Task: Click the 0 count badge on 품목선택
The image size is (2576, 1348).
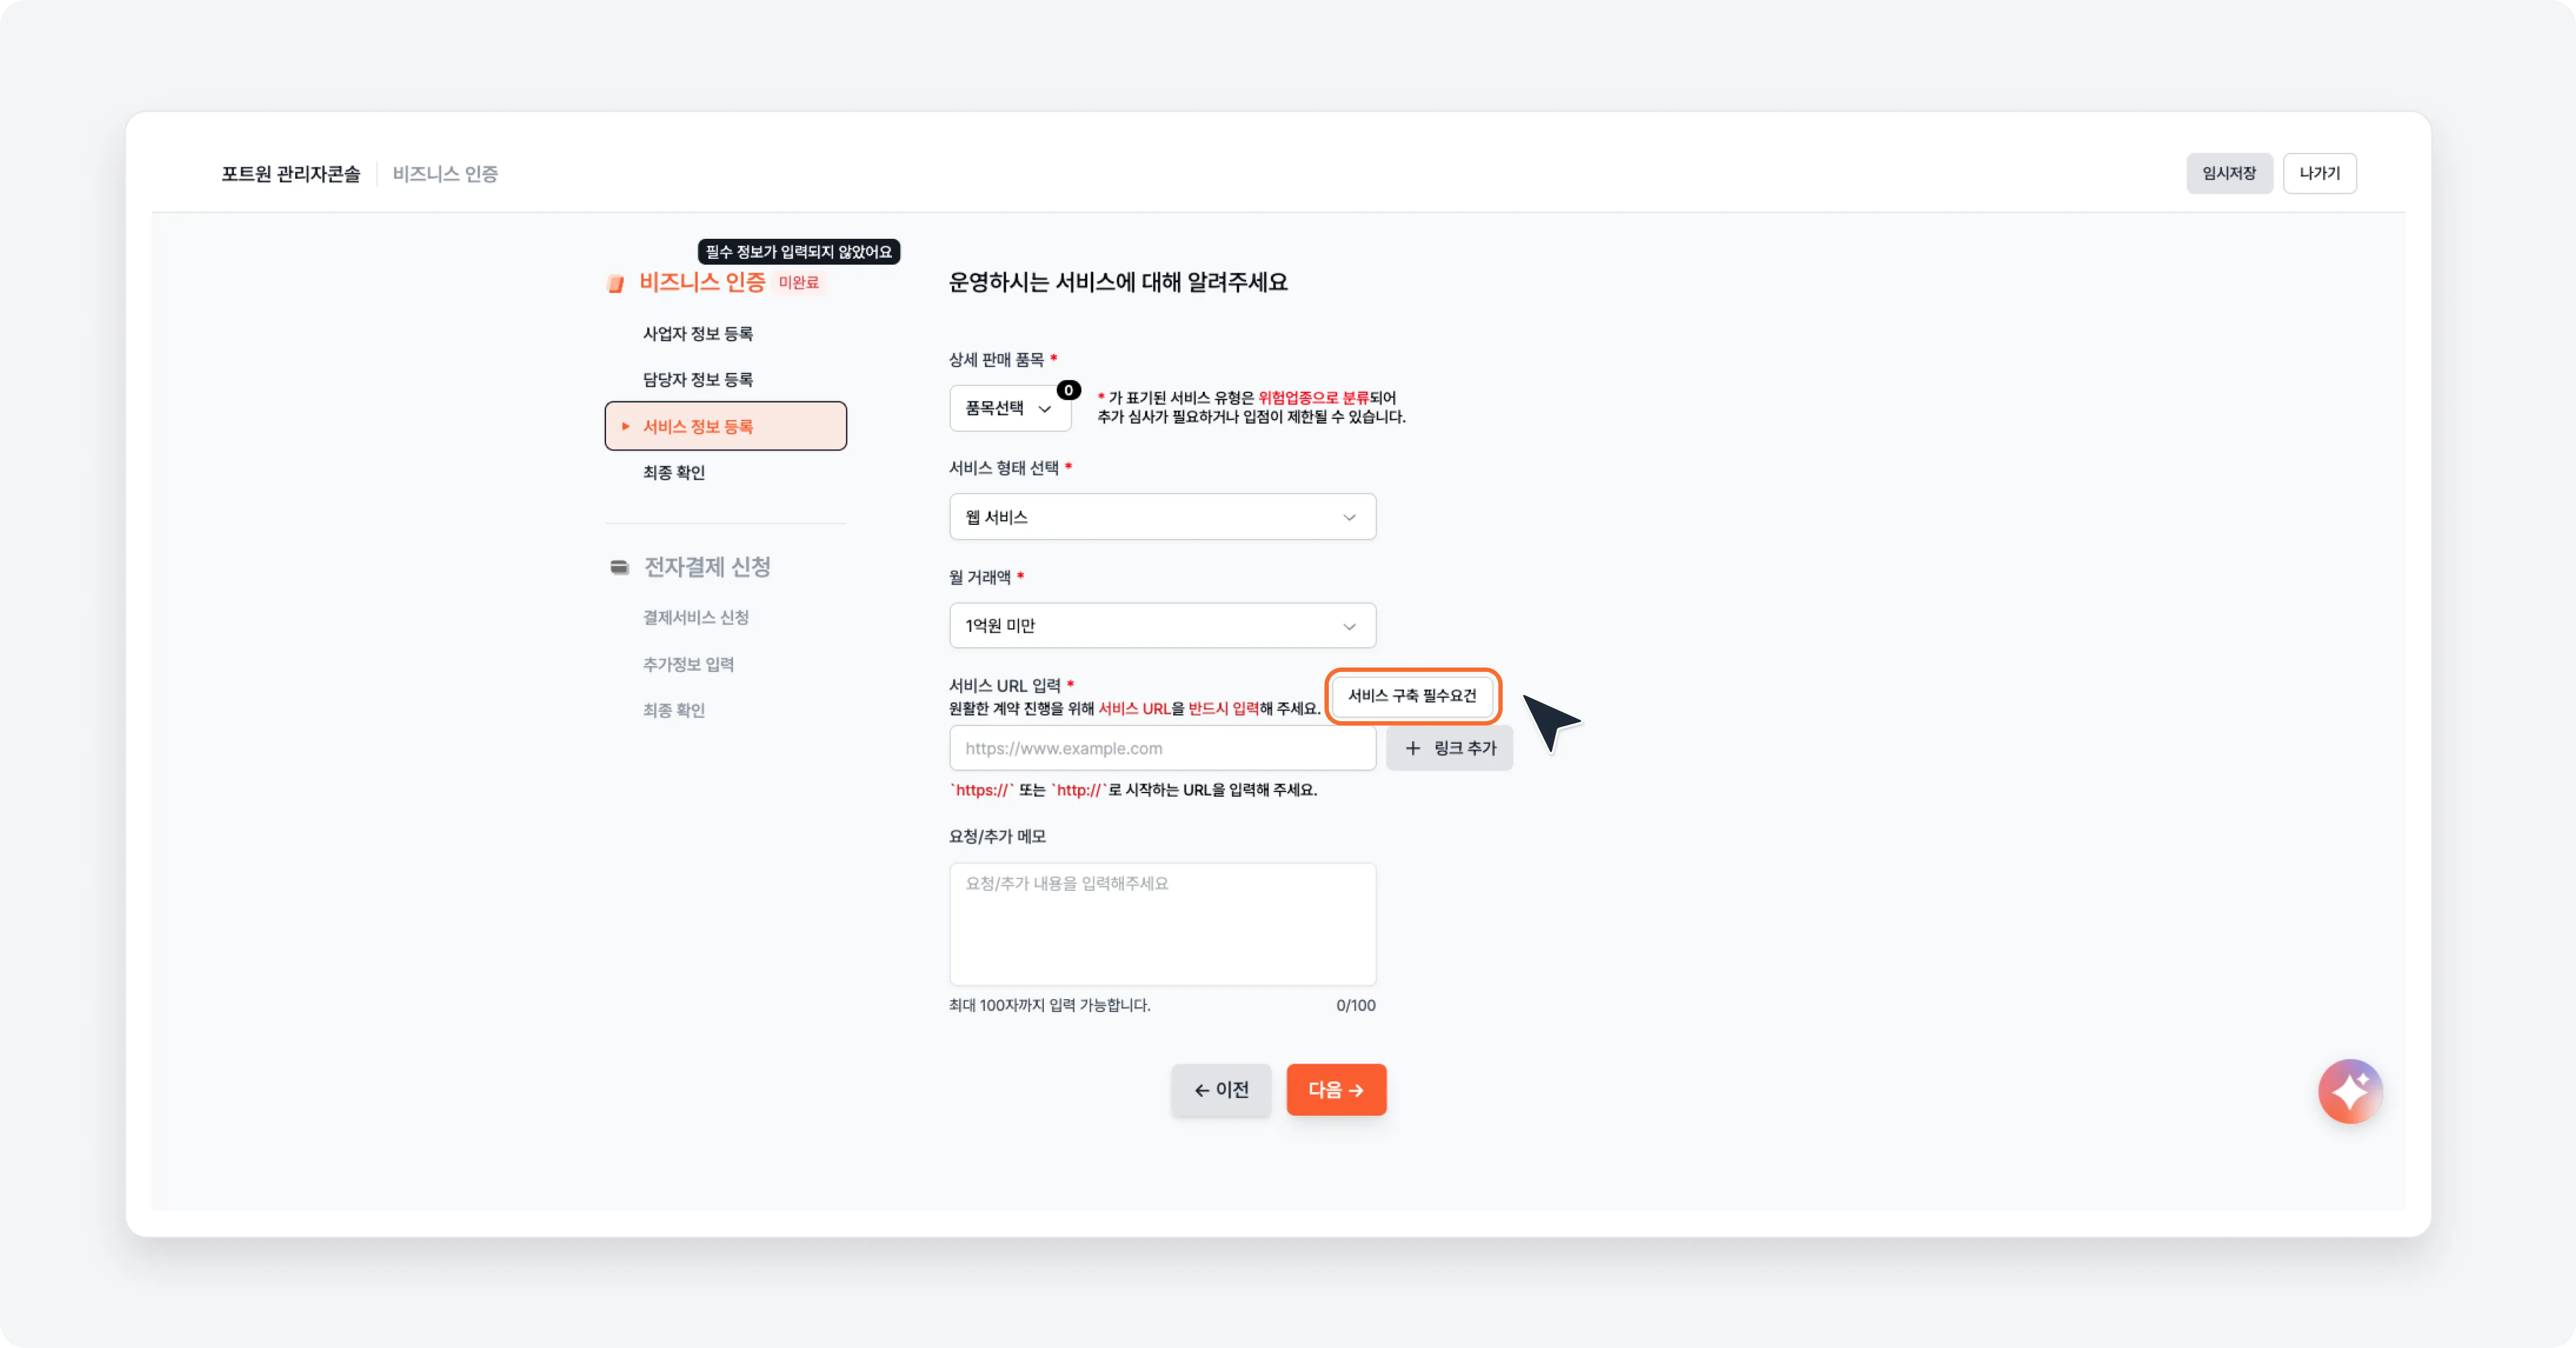Action: click(1068, 390)
